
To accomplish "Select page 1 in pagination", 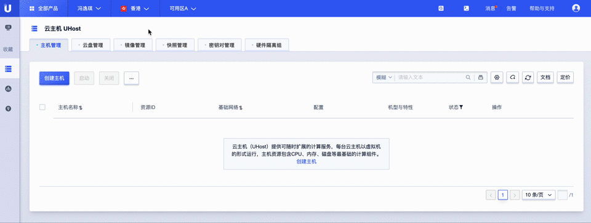I will pos(503,195).
